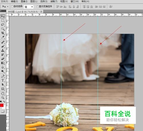The height and width of the screenshot is (131, 143).
Task: Enable the 显示变换控件 checkbox
Action: click(x=37, y=7)
